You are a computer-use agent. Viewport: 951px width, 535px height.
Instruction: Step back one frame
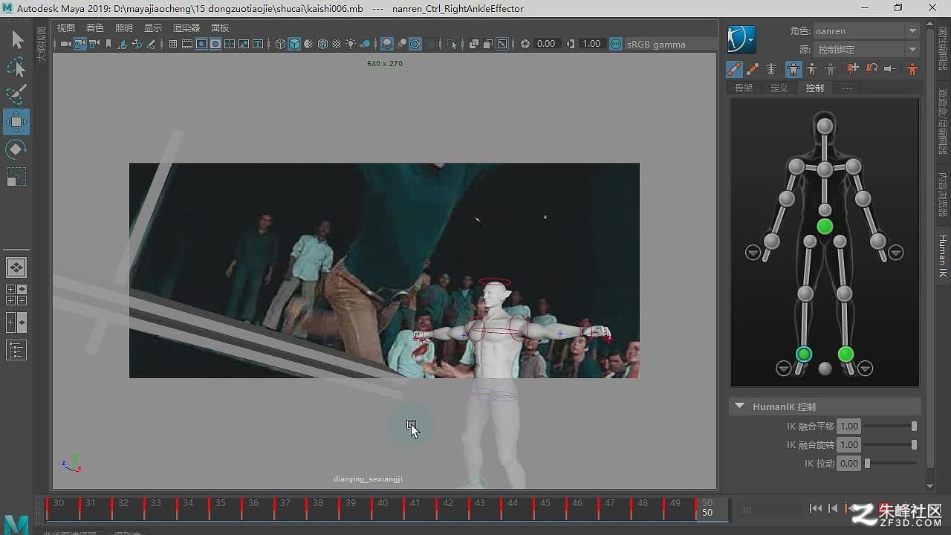pos(833,508)
